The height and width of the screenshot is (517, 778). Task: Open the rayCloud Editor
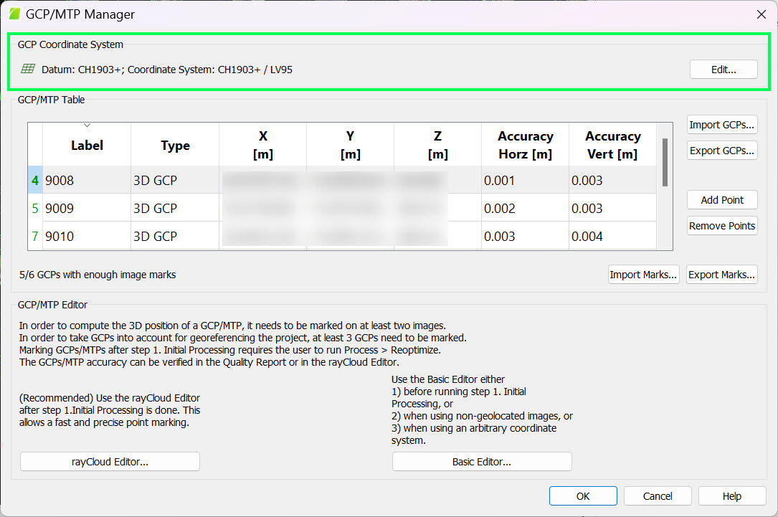109,461
